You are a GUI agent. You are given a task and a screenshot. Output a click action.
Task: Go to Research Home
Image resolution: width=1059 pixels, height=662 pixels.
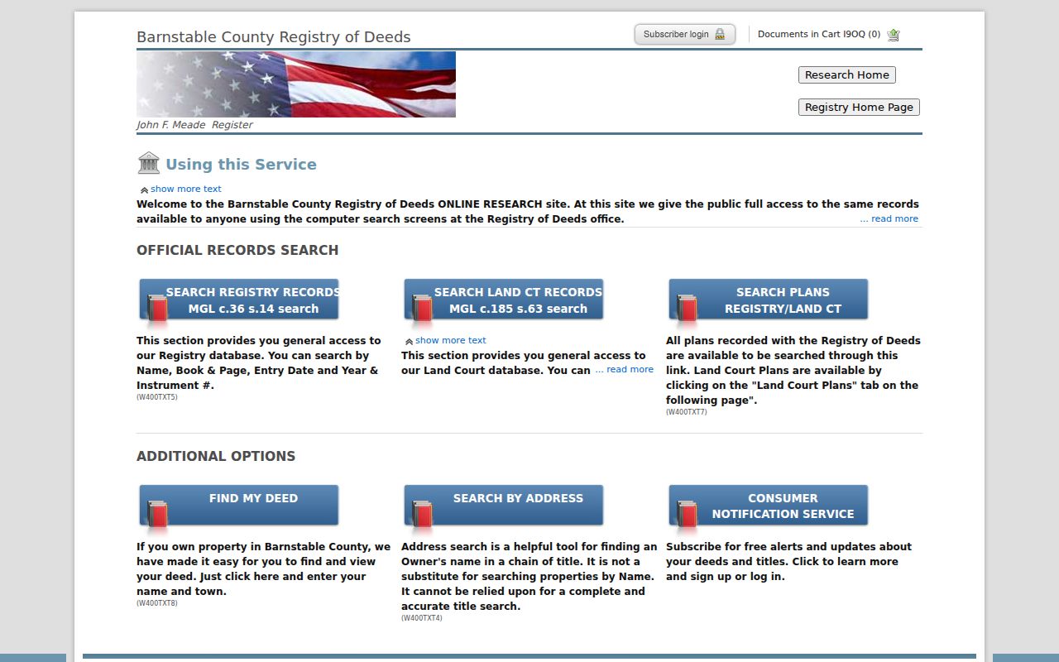tap(847, 74)
